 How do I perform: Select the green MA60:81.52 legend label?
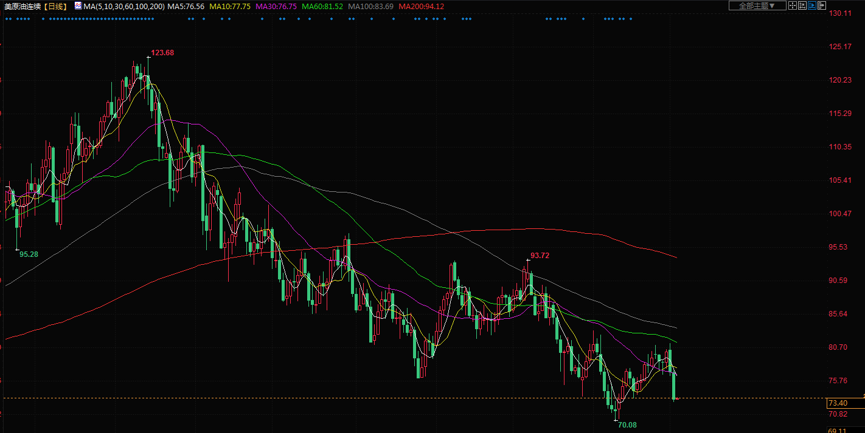point(322,6)
